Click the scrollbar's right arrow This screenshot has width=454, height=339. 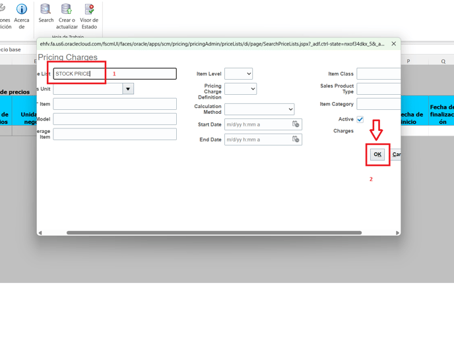tap(397, 233)
